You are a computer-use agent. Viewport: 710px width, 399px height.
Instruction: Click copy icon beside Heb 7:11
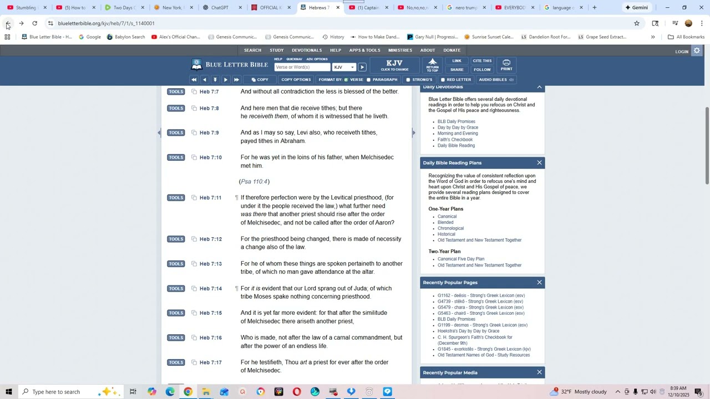[194, 198]
